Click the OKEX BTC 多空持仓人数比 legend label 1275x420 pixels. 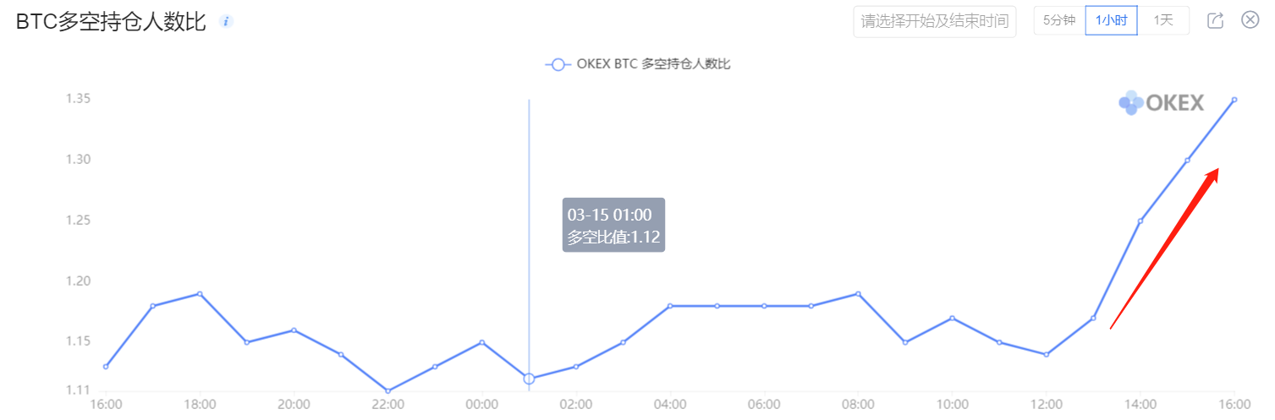(653, 64)
